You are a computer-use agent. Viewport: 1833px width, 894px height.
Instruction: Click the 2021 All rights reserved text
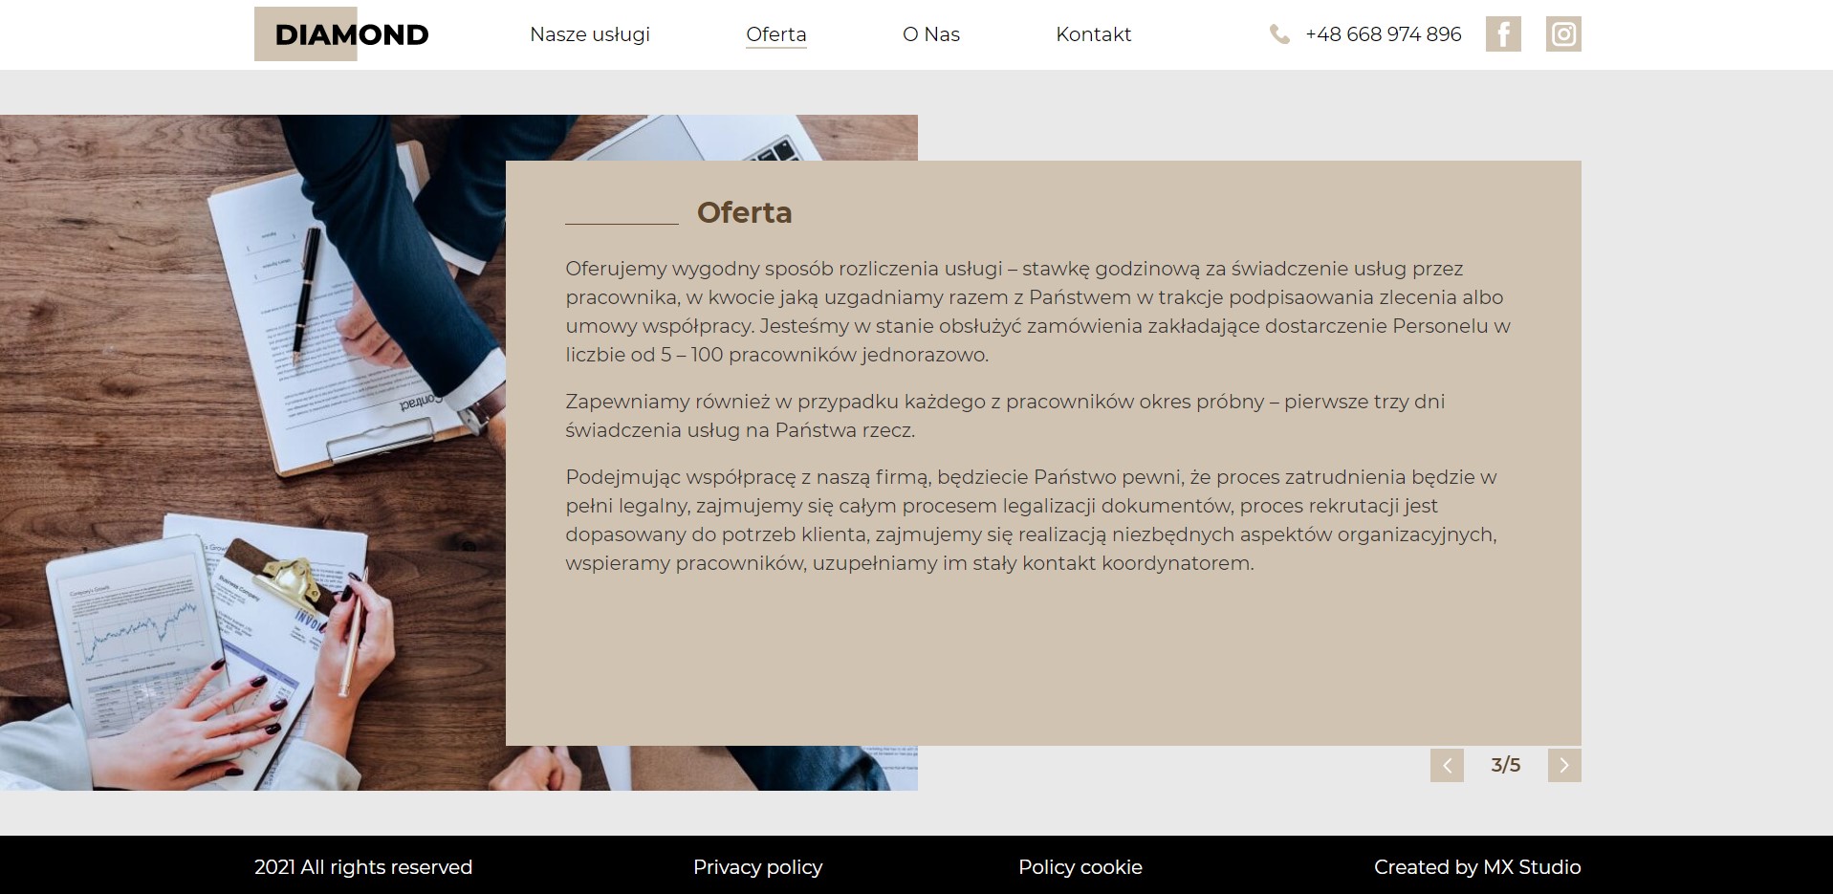363,867
